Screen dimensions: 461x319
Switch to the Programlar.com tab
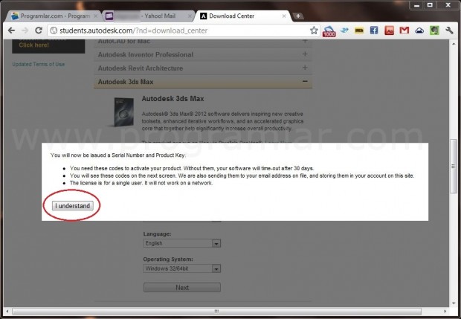tap(54, 16)
